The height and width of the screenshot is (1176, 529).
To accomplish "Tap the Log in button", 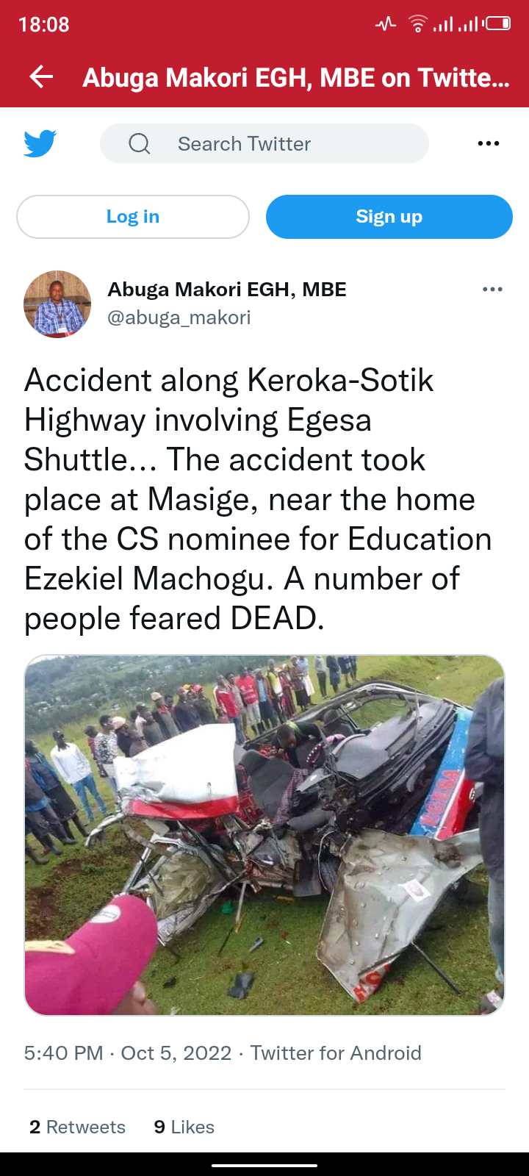I will [x=133, y=217].
